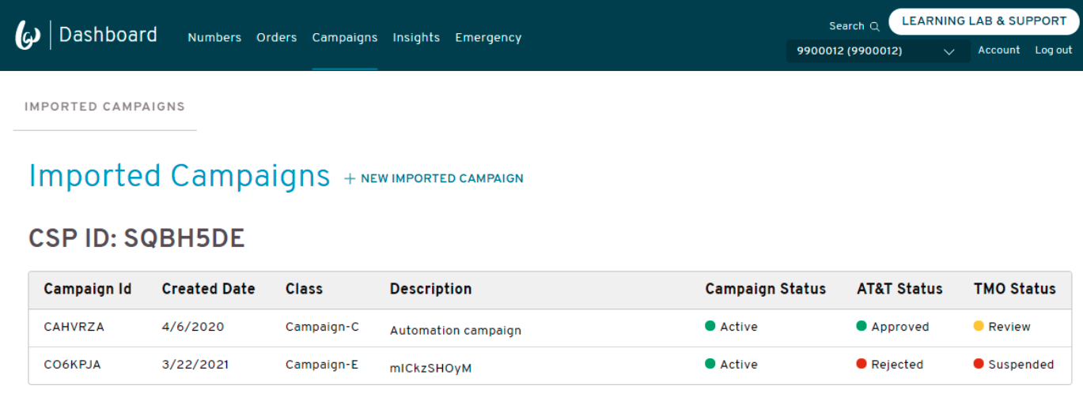Select the Imported Campaigns tab
Image resolution: width=1083 pixels, height=397 pixels.
[x=104, y=107]
